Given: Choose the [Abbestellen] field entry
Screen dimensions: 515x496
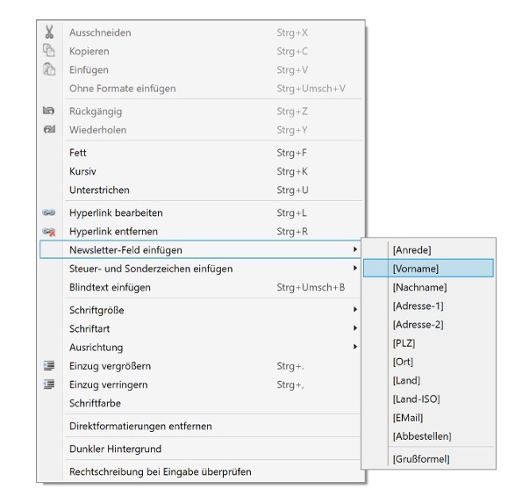Looking at the screenshot, I should [428, 436].
